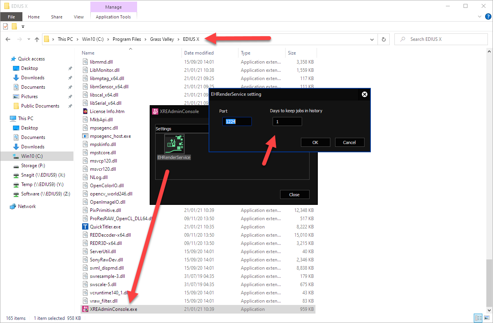Click Program Files in the address path
This screenshot has width=493, height=323.
126,39
